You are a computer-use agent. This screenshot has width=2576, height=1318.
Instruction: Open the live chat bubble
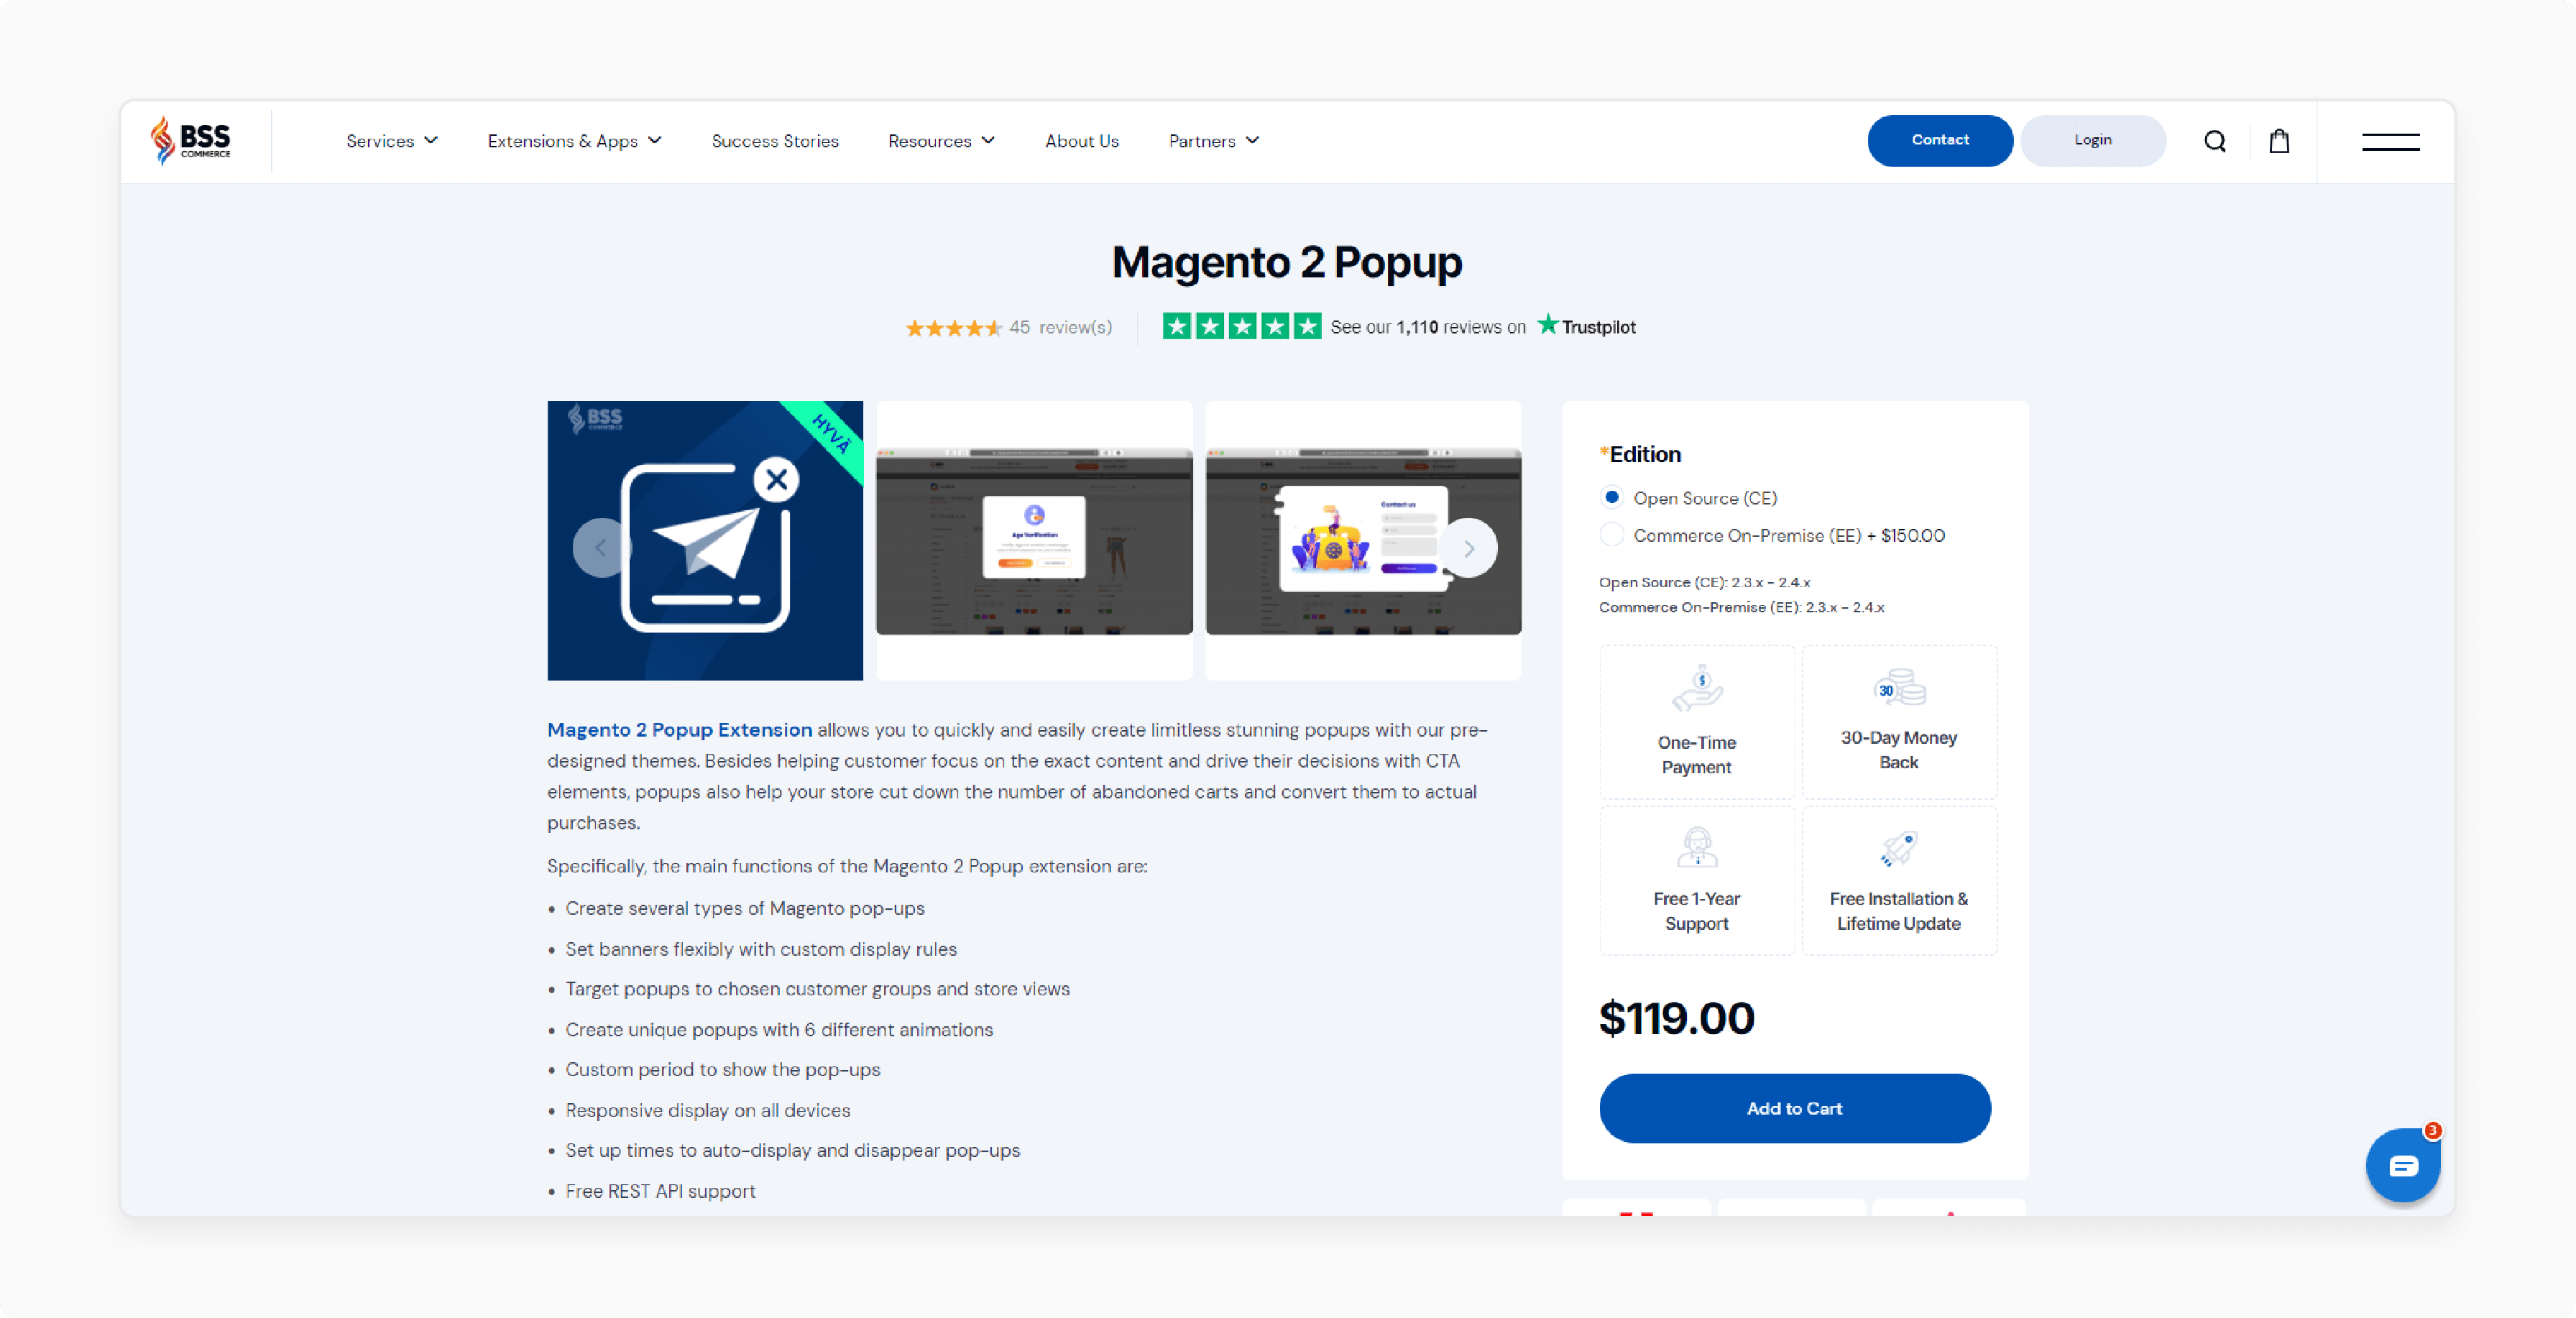pos(2403,1165)
